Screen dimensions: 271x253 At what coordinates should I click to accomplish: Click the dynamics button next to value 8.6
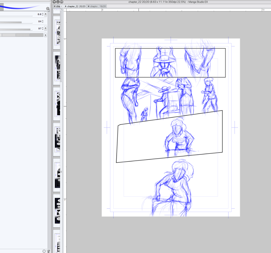click(x=46, y=14)
